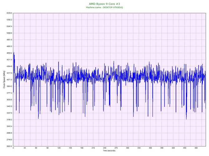209x156 pixels.
Task: Click the 5098.6 y-axis value
Action: 9,33
